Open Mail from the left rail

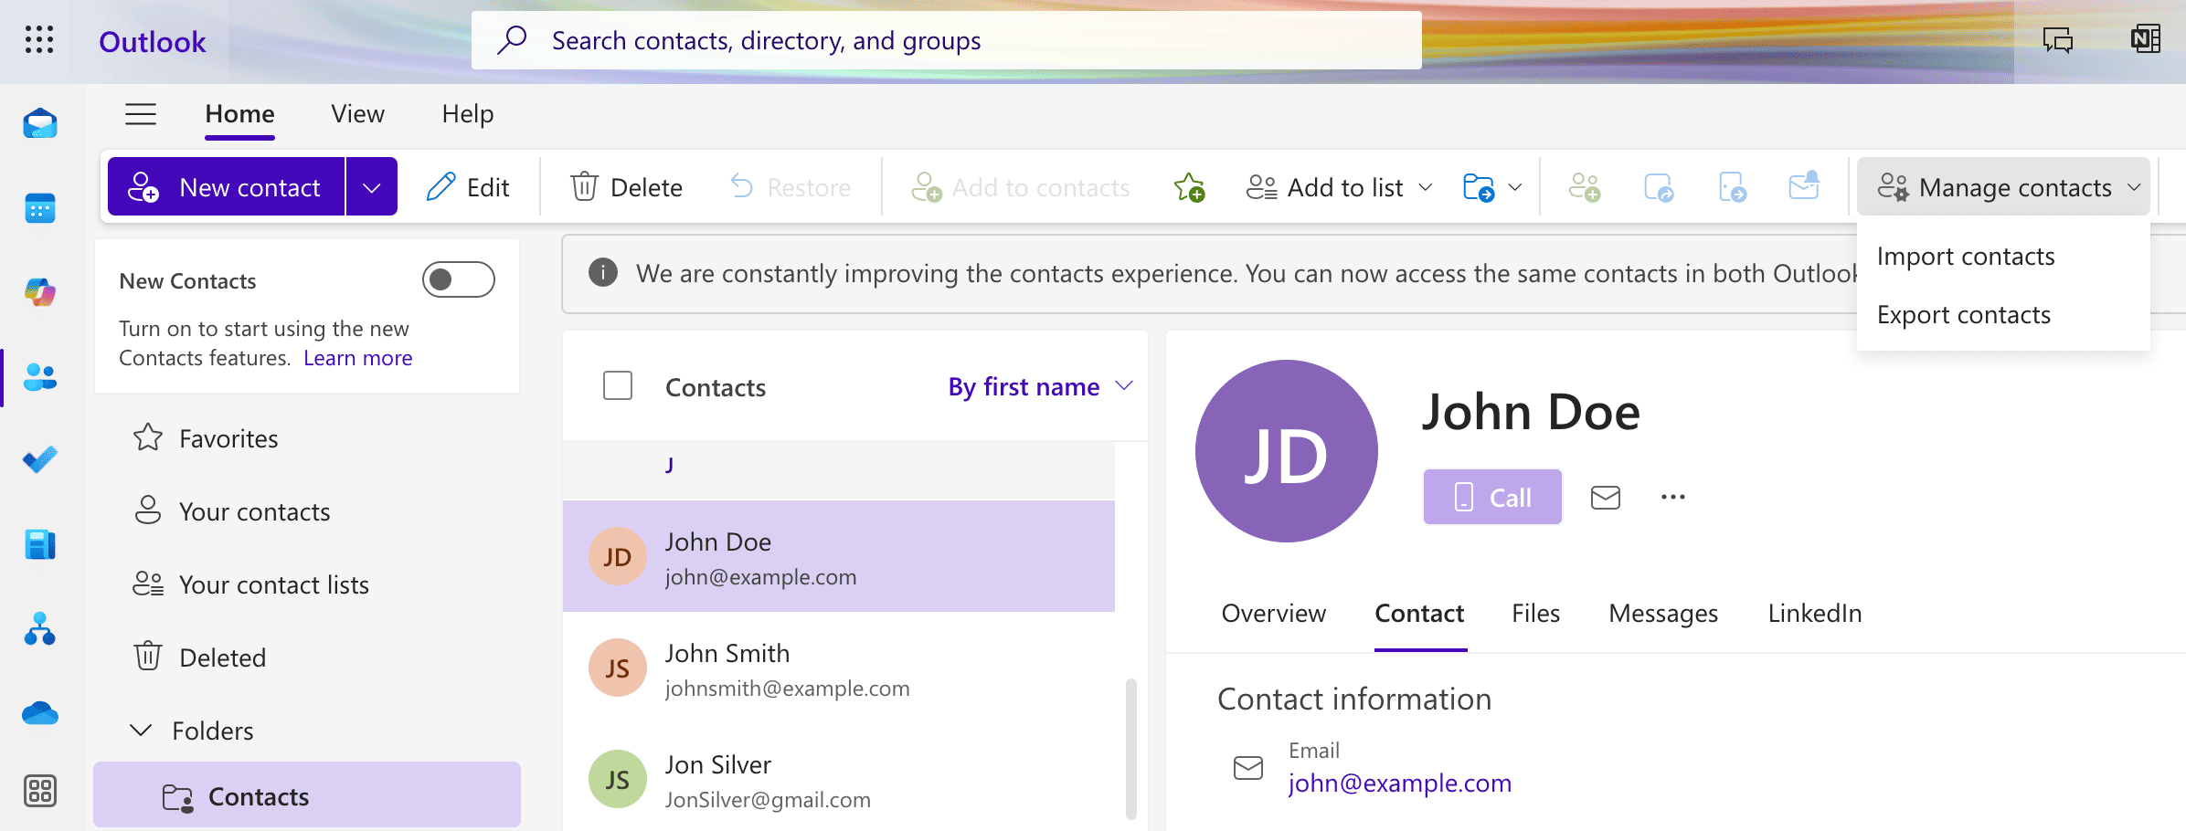pos(40,123)
